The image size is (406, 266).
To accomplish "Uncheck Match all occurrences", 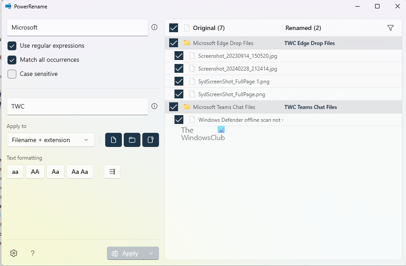I will pyautogui.click(x=12, y=60).
